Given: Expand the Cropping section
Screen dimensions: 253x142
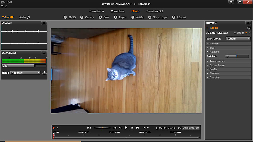Looking at the screenshot, I should [214, 77].
